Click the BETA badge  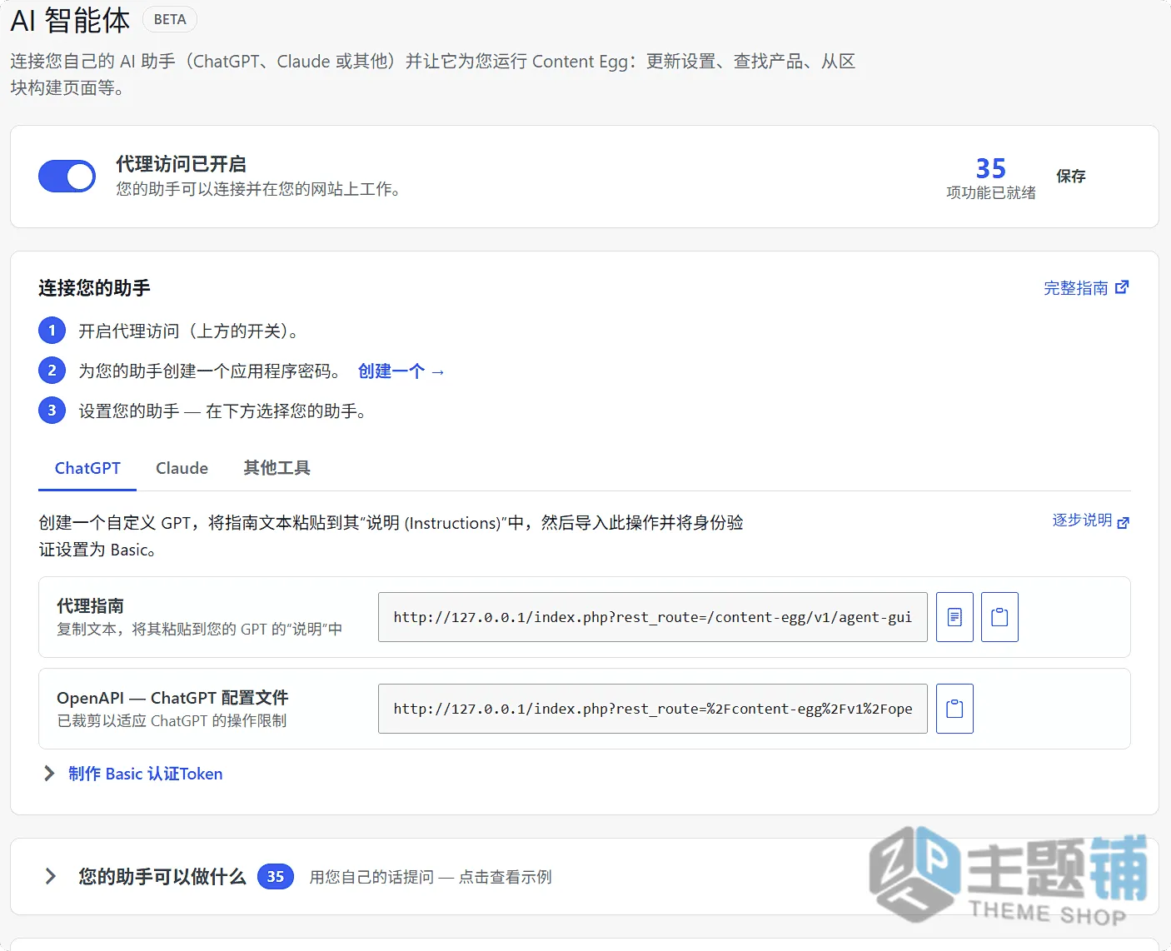[170, 19]
